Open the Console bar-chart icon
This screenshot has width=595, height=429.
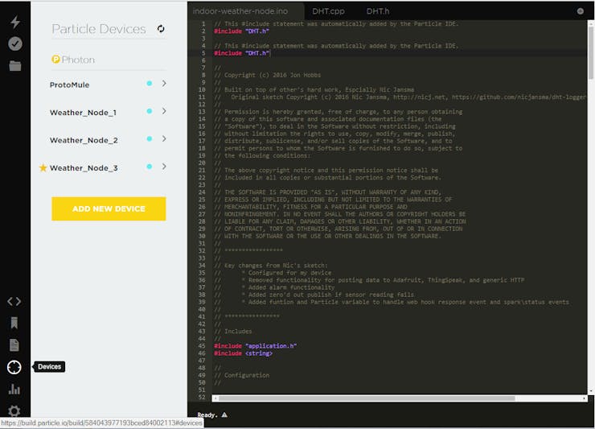(x=14, y=389)
